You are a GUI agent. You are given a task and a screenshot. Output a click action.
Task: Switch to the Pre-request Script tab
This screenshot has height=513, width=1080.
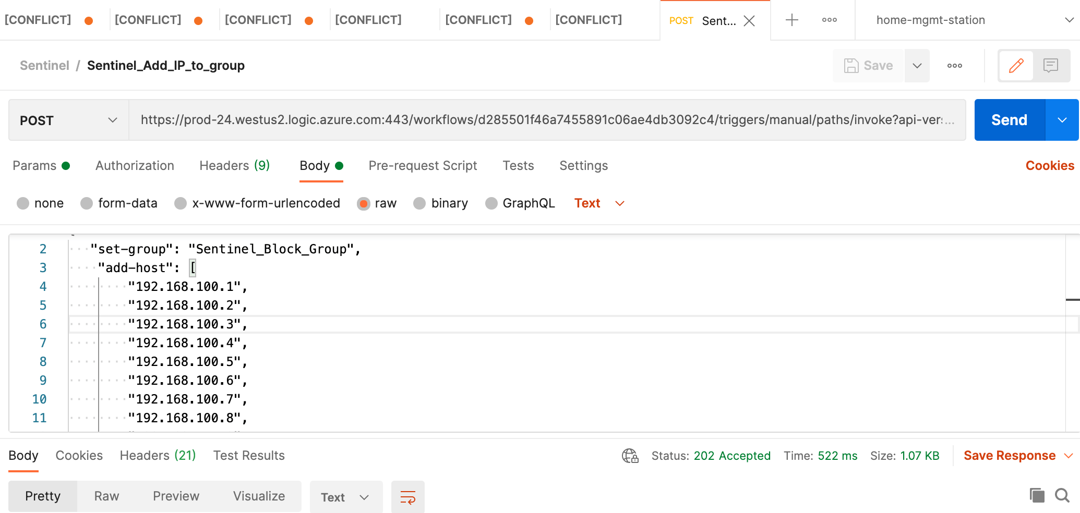point(423,166)
